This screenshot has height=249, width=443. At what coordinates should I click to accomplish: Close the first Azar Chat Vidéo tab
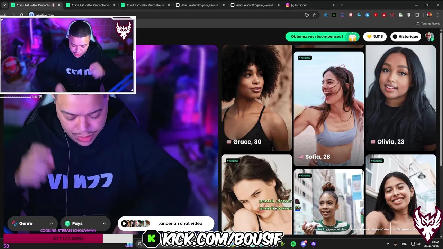pos(59,5)
